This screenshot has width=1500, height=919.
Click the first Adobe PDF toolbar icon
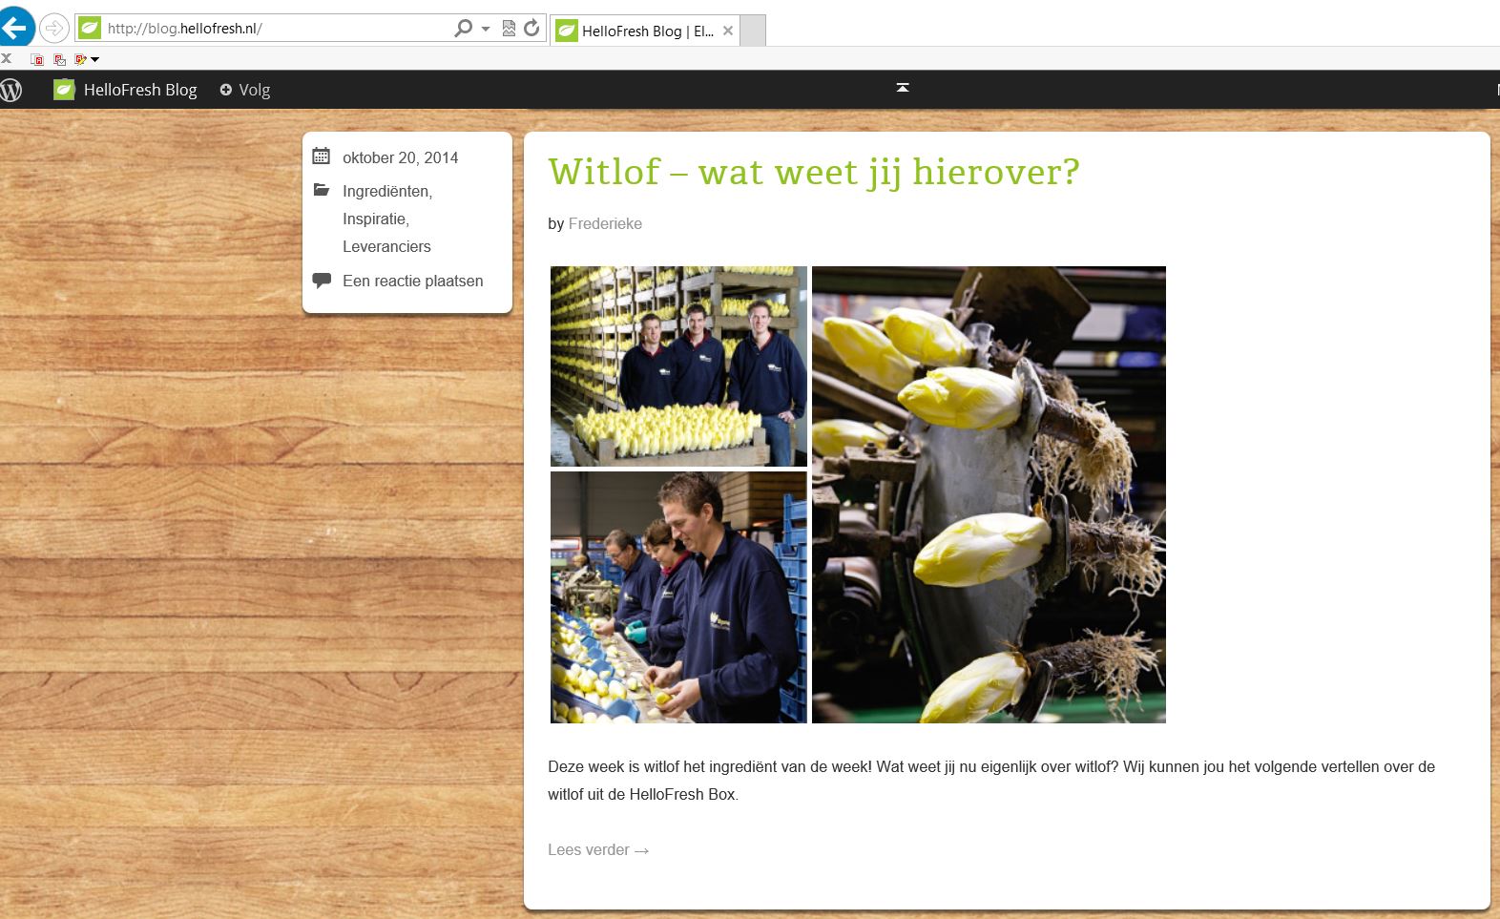(x=37, y=59)
